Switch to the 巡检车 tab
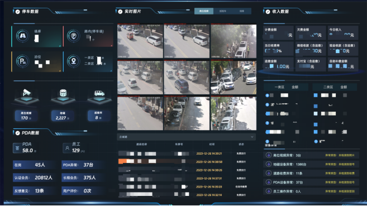This screenshot has height=206, width=367. pos(223,11)
